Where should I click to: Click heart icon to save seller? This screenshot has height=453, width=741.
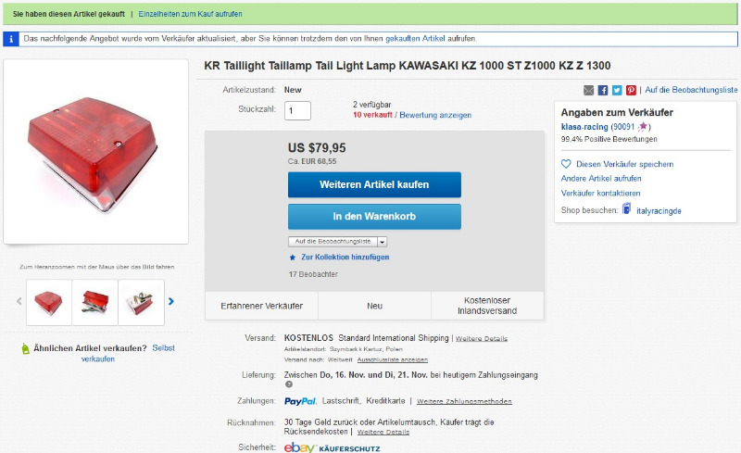click(x=566, y=164)
